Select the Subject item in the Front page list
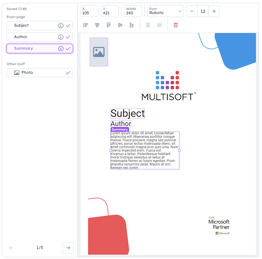 (40, 26)
